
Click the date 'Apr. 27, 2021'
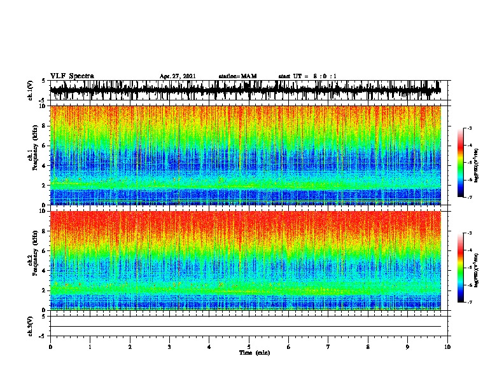[178, 76]
